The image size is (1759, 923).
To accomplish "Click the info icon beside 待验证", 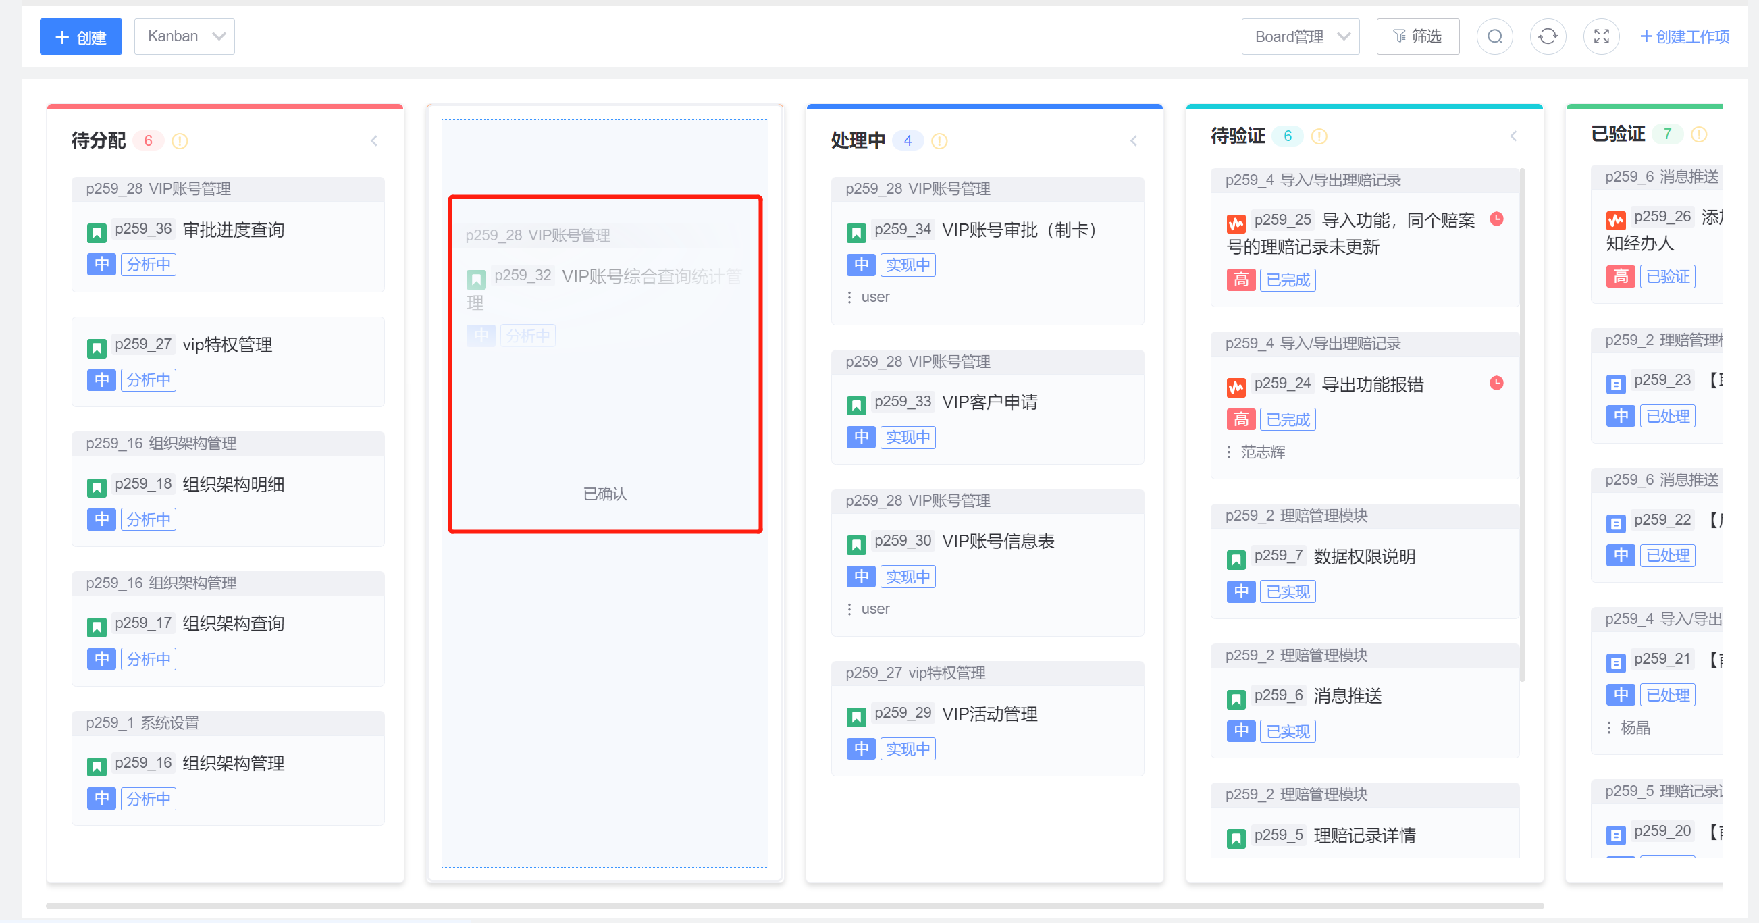I will point(1319,136).
